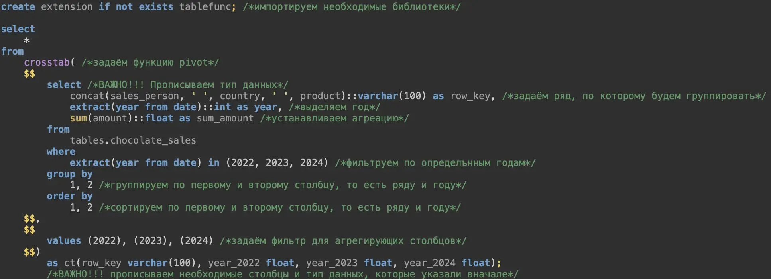The height and width of the screenshot is (279, 771).
Task: Click the "crosstab(" function name
Action: 49,62
